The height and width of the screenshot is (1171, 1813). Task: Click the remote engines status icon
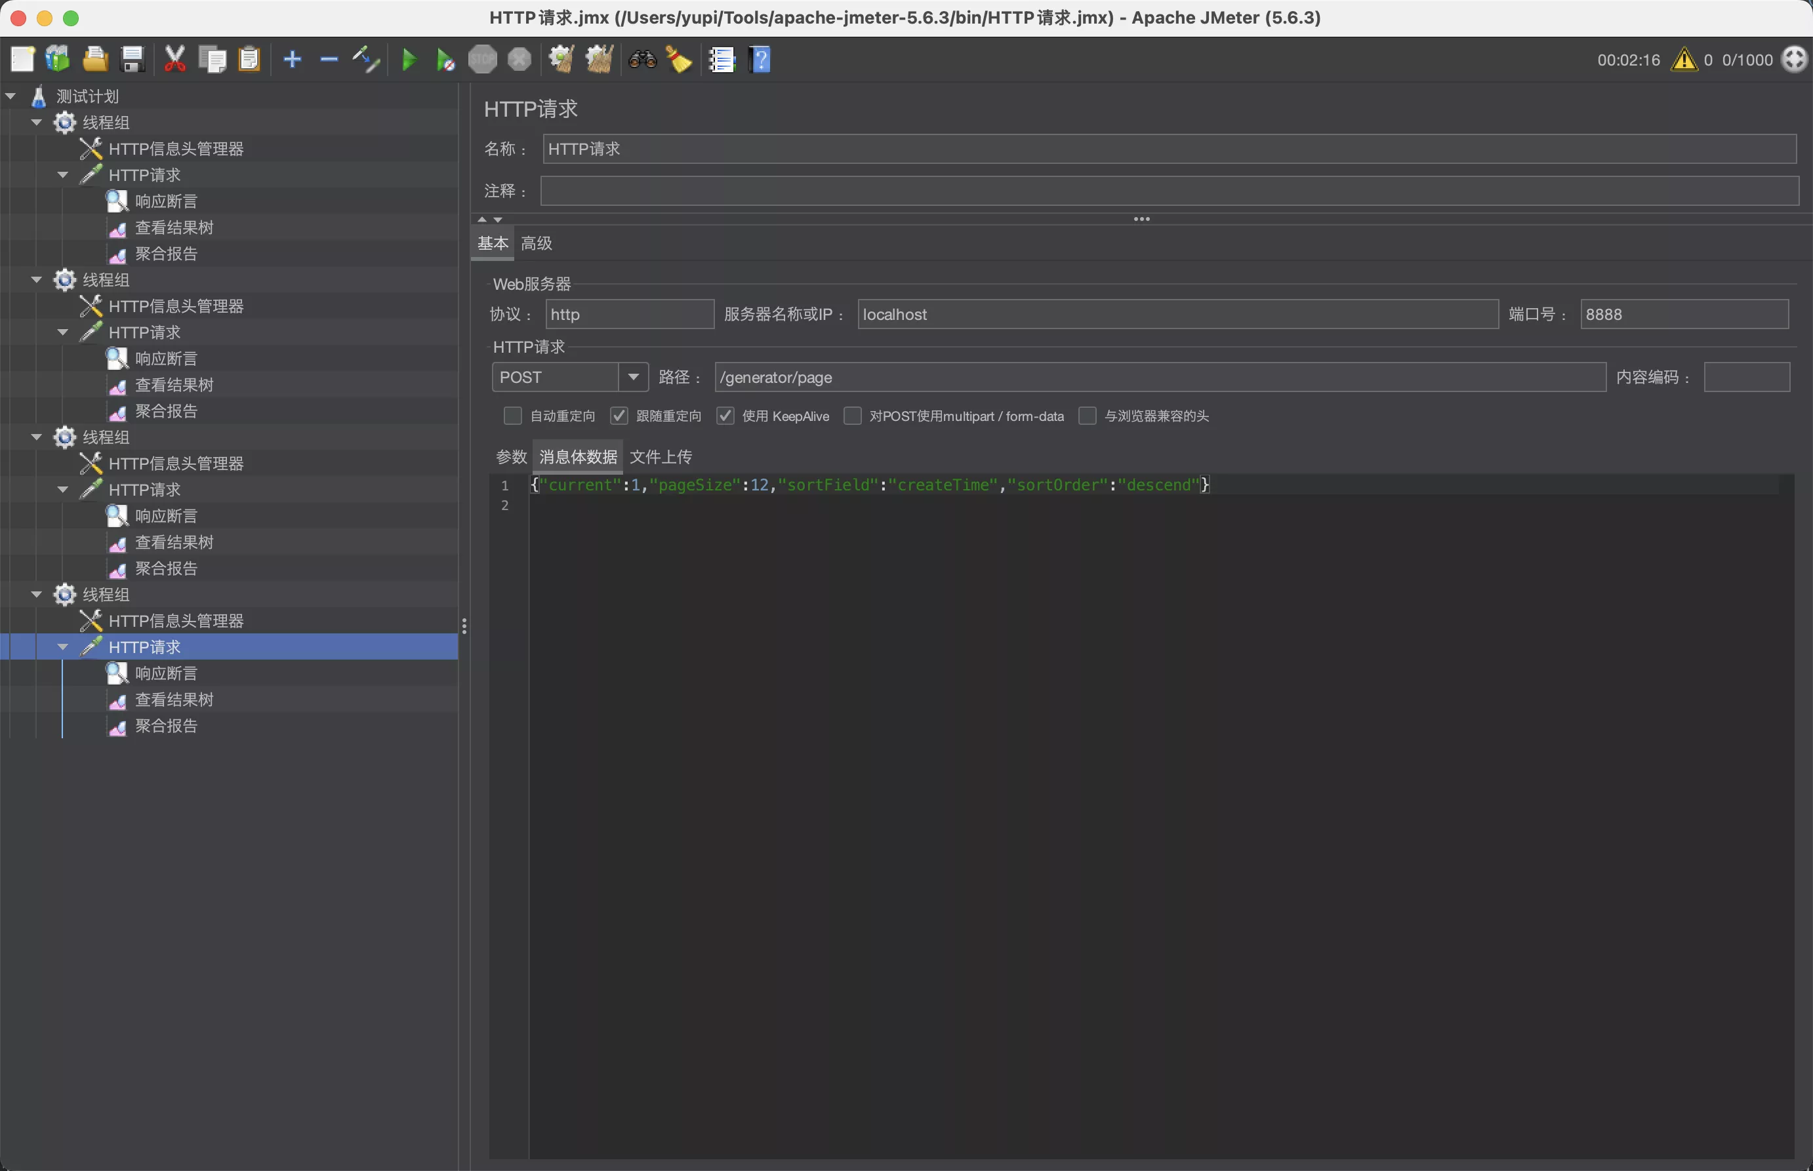click(1794, 59)
